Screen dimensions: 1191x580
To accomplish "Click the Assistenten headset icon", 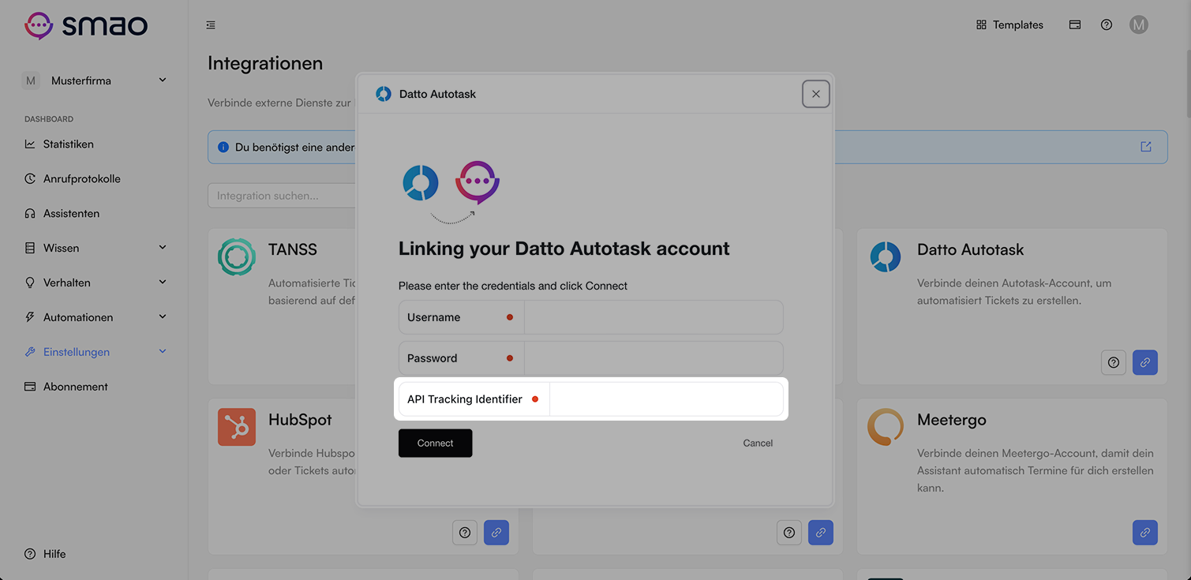I will pyautogui.click(x=30, y=214).
